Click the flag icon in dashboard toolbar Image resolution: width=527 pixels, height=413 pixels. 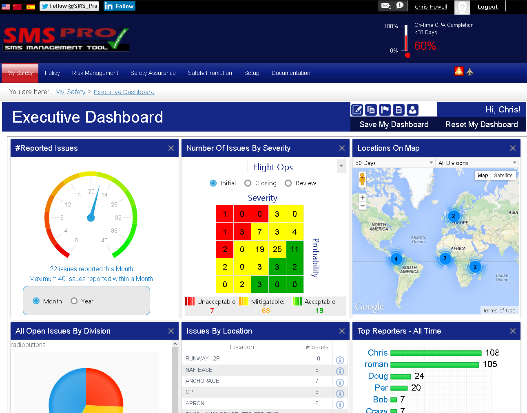385,110
